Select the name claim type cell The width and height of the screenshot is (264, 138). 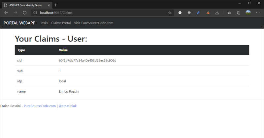tap(21, 92)
